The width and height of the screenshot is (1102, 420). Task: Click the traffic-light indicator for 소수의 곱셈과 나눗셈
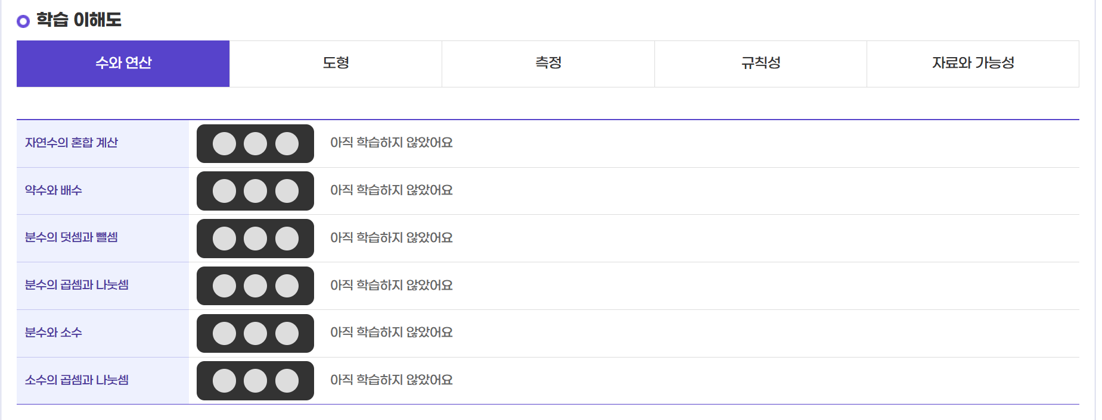(255, 381)
